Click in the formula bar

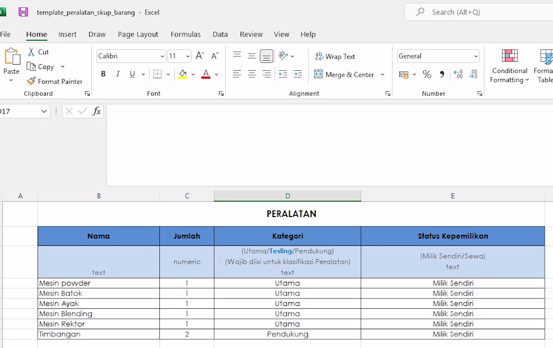coord(330,145)
